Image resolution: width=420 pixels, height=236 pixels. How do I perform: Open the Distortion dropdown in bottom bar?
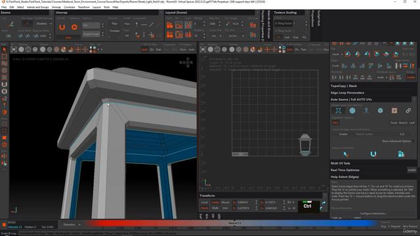72,224
